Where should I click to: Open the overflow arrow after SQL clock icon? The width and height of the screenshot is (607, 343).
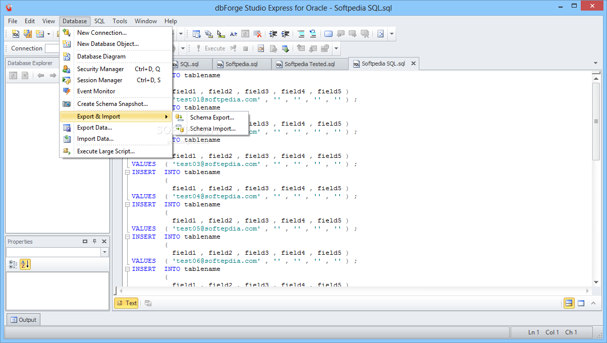pyautogui.click(x=336, y=48)
